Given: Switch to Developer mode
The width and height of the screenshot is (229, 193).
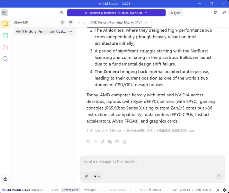Looking at the screenshot, I should tap(89, 190).
